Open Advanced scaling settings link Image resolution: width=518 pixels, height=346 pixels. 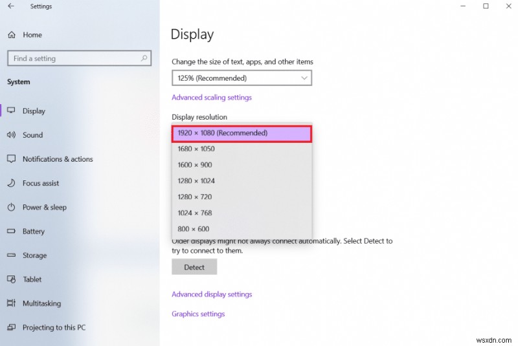(x=212, y=97)
